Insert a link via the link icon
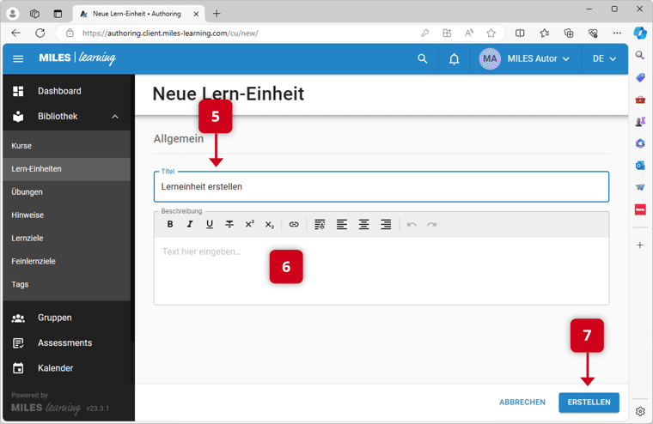Screen dimensions: 653x424 (294, 224)
